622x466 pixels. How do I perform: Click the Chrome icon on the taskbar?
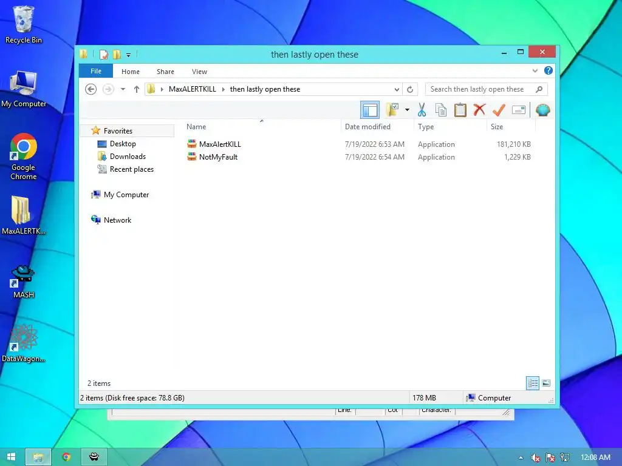coord(66,457)
